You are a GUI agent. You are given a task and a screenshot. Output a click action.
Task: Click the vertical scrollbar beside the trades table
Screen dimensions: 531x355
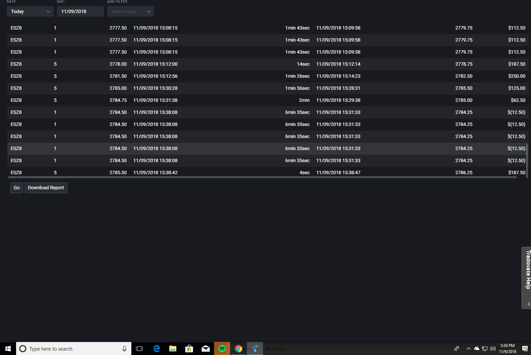[x=527, y=161]
